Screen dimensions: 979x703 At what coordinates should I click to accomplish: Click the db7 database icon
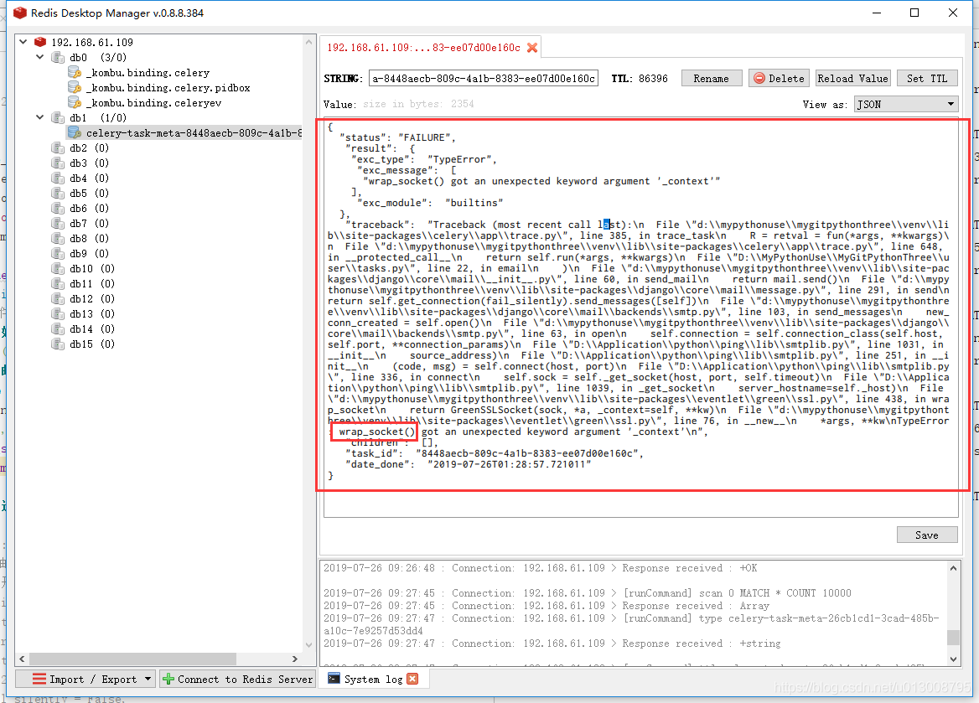58,223
